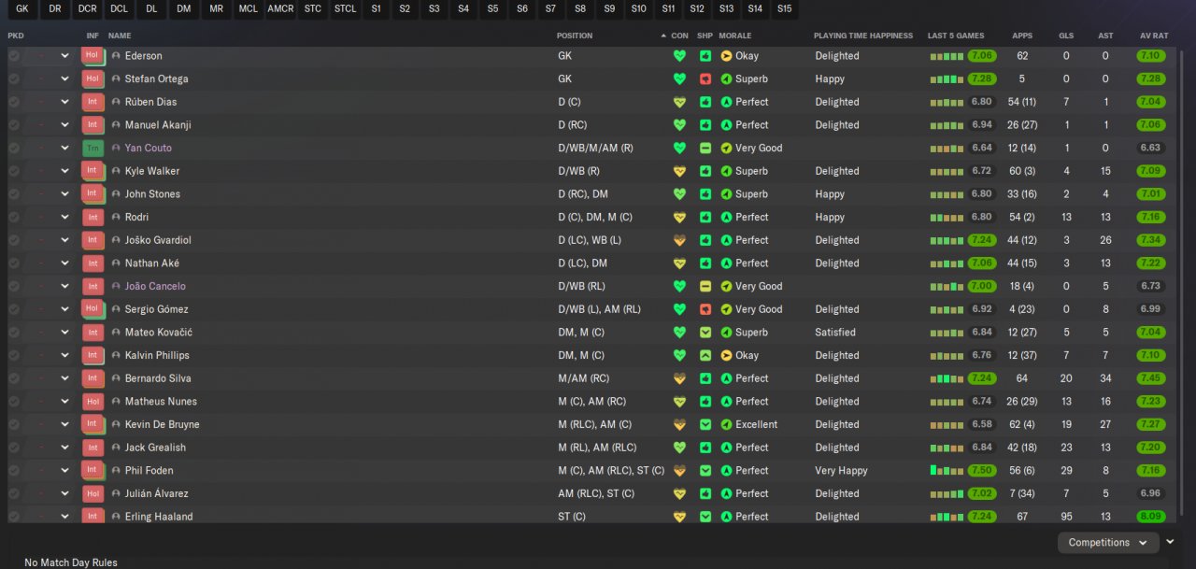
Task: Click the person icon beside Erling Haaland
Action: coord(116,517)
